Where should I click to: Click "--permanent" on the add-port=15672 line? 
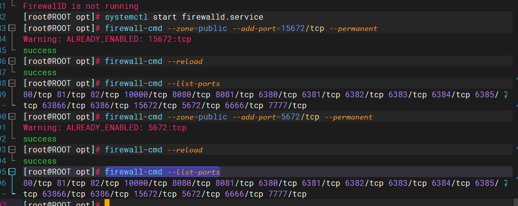(353, 29)
